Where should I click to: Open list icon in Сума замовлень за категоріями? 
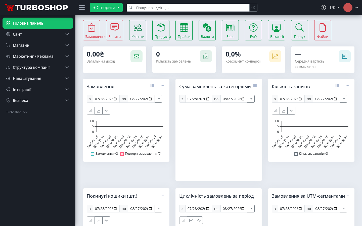click(255, 86)
